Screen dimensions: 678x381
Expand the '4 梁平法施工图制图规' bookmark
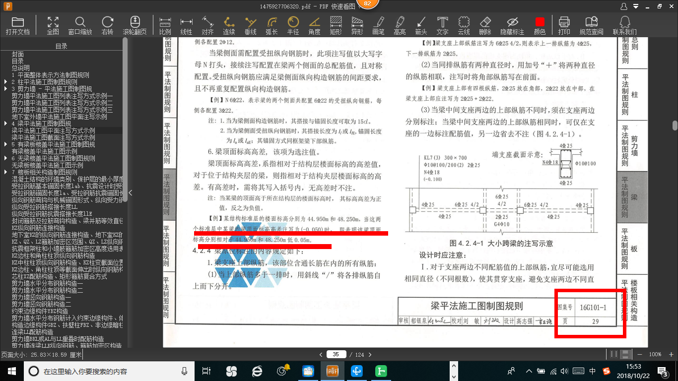pos(5,124)
